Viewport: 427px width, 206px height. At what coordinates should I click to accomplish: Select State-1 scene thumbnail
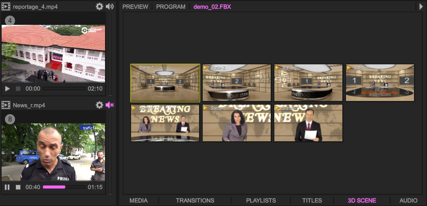coord(165,83)
